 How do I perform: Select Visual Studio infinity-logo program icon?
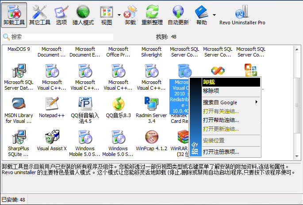[218, 71]
